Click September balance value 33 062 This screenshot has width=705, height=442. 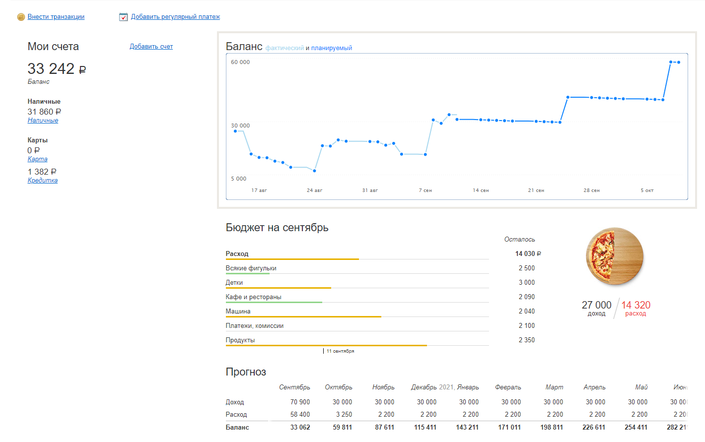click(300, 428)
